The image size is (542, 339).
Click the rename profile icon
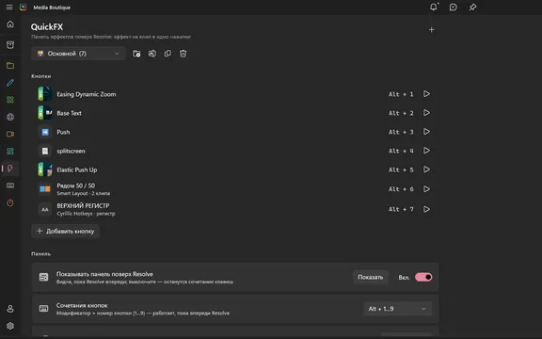[x=152, y=54]
